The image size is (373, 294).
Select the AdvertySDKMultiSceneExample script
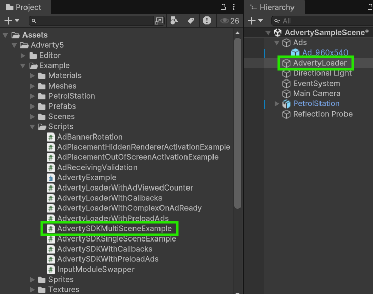pyautogui.click(x=114, y=229)
